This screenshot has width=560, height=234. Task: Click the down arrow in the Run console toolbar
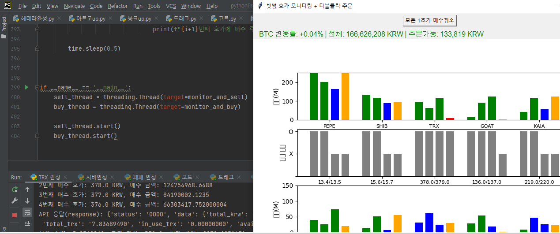[27, 201]
